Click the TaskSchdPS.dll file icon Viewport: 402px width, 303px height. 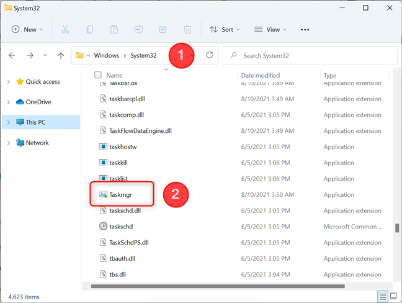[x=103, y=242]
